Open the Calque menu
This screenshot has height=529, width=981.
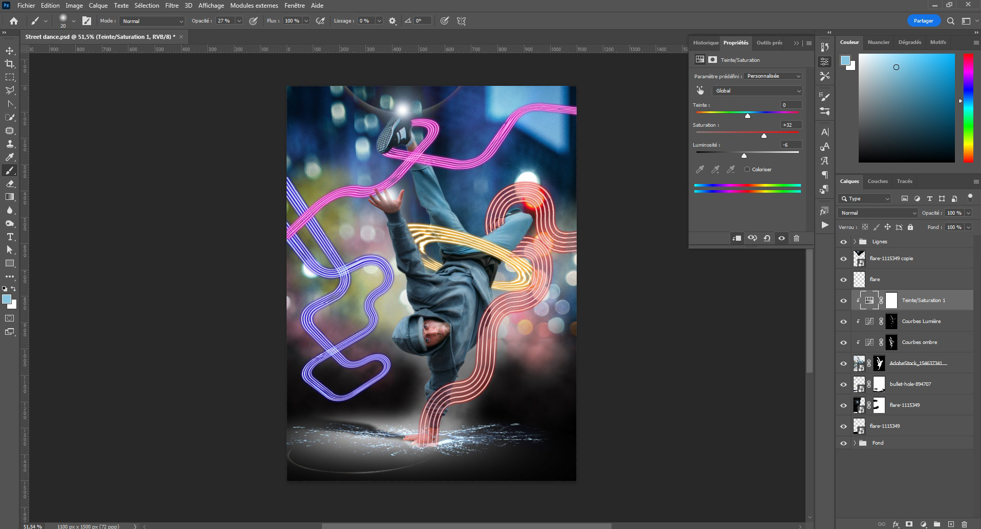pos(98,6)
